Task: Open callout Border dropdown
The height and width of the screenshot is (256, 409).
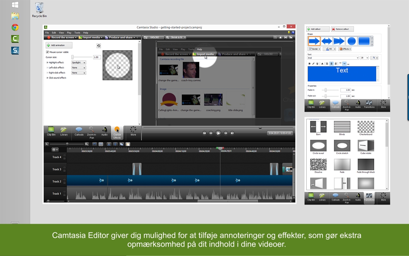Action: 314,49
